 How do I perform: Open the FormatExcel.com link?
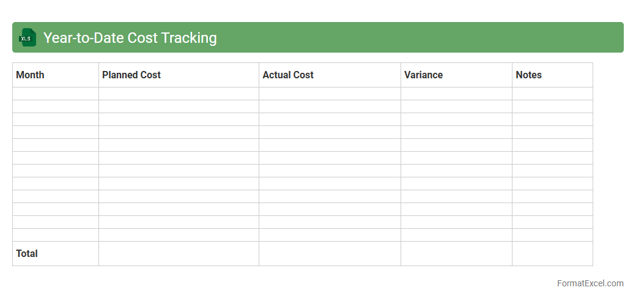(590, 283)
